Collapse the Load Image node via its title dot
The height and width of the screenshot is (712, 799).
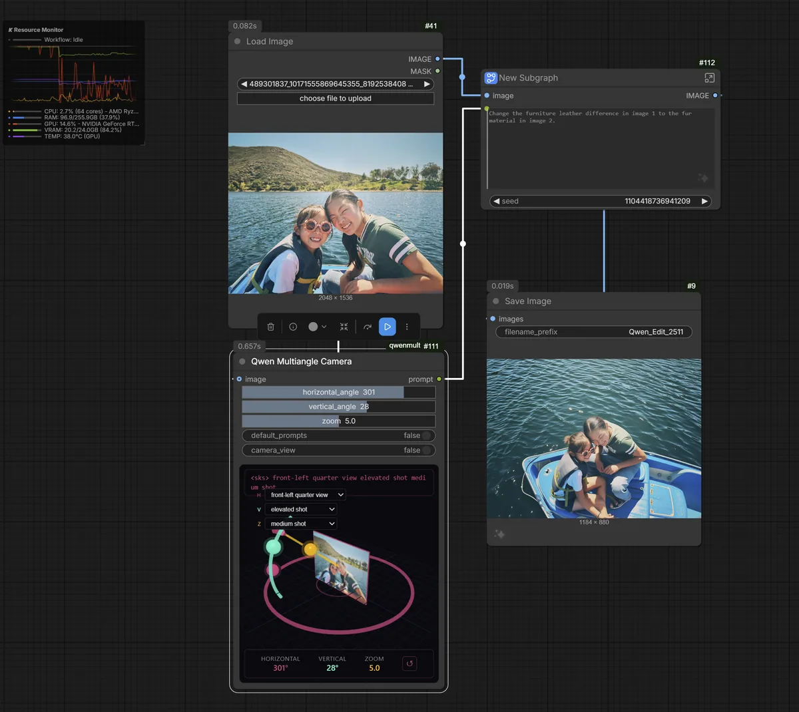tap(238, 41)
